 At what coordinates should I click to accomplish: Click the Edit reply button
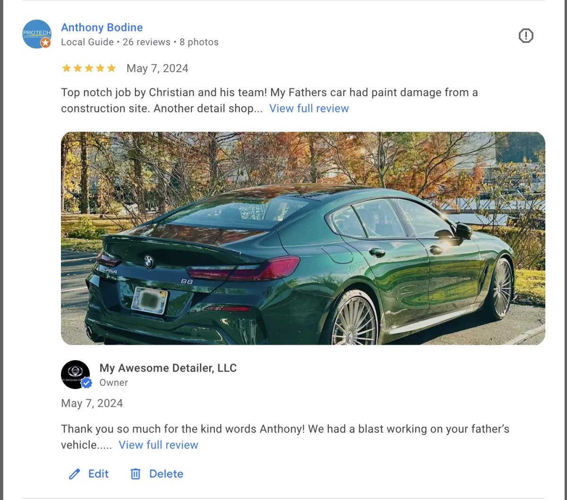pyautogui.click(x=89, y=474)
